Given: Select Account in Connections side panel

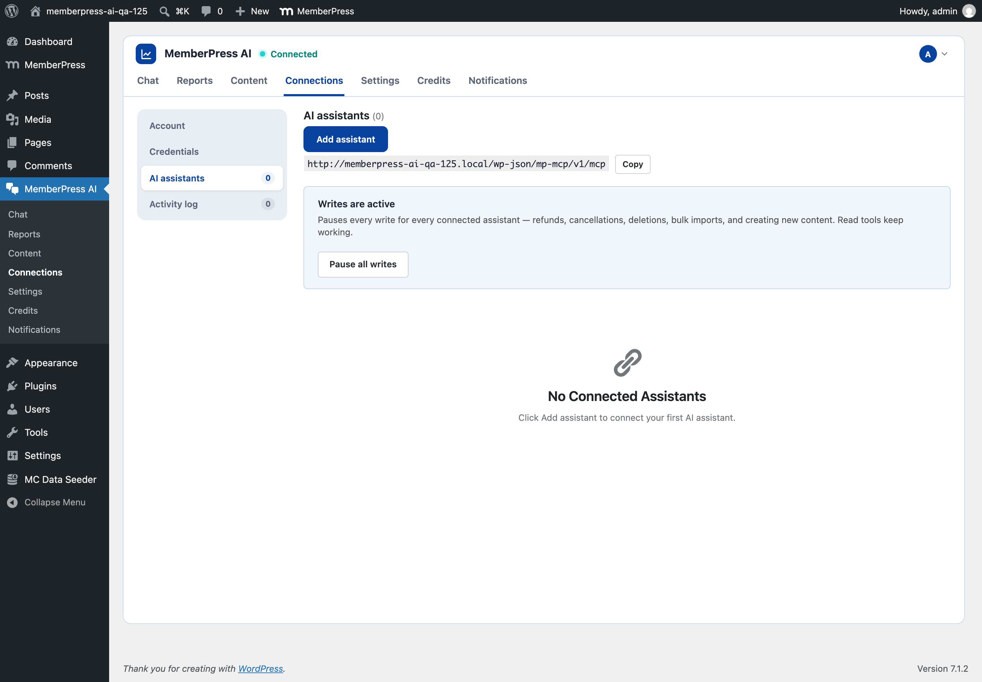Looking at the screenshot, I should [212, 125].
